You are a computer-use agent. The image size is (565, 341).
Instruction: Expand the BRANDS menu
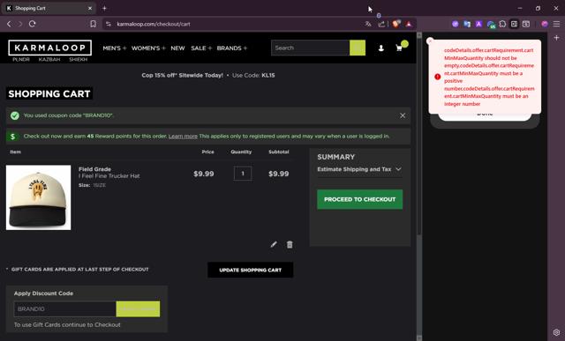[231, 48]
